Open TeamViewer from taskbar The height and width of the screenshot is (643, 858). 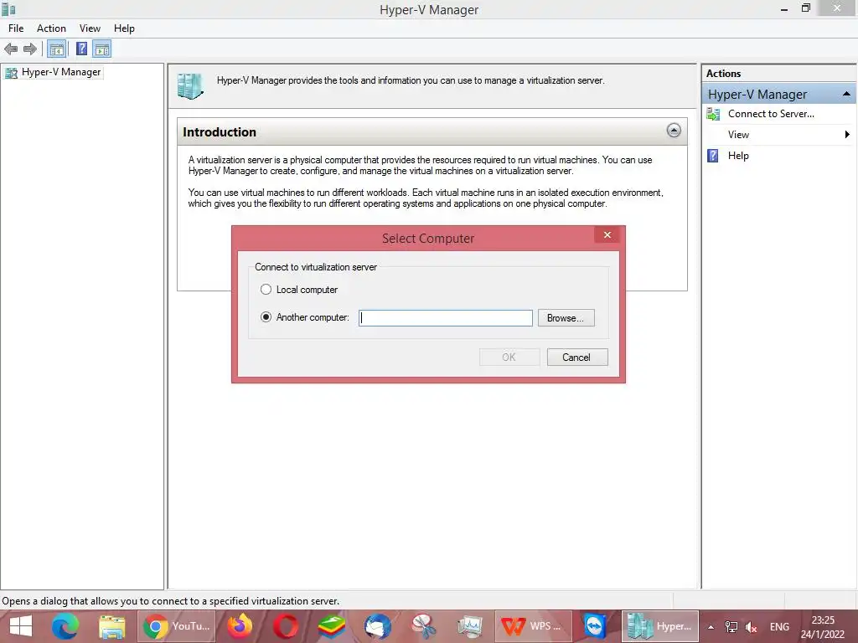coord(595,626)
